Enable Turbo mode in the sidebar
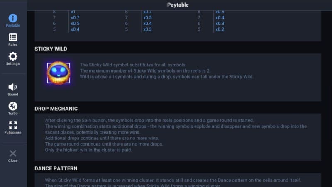The height and width of the screenshot is (187, 332). click(13, 106)
